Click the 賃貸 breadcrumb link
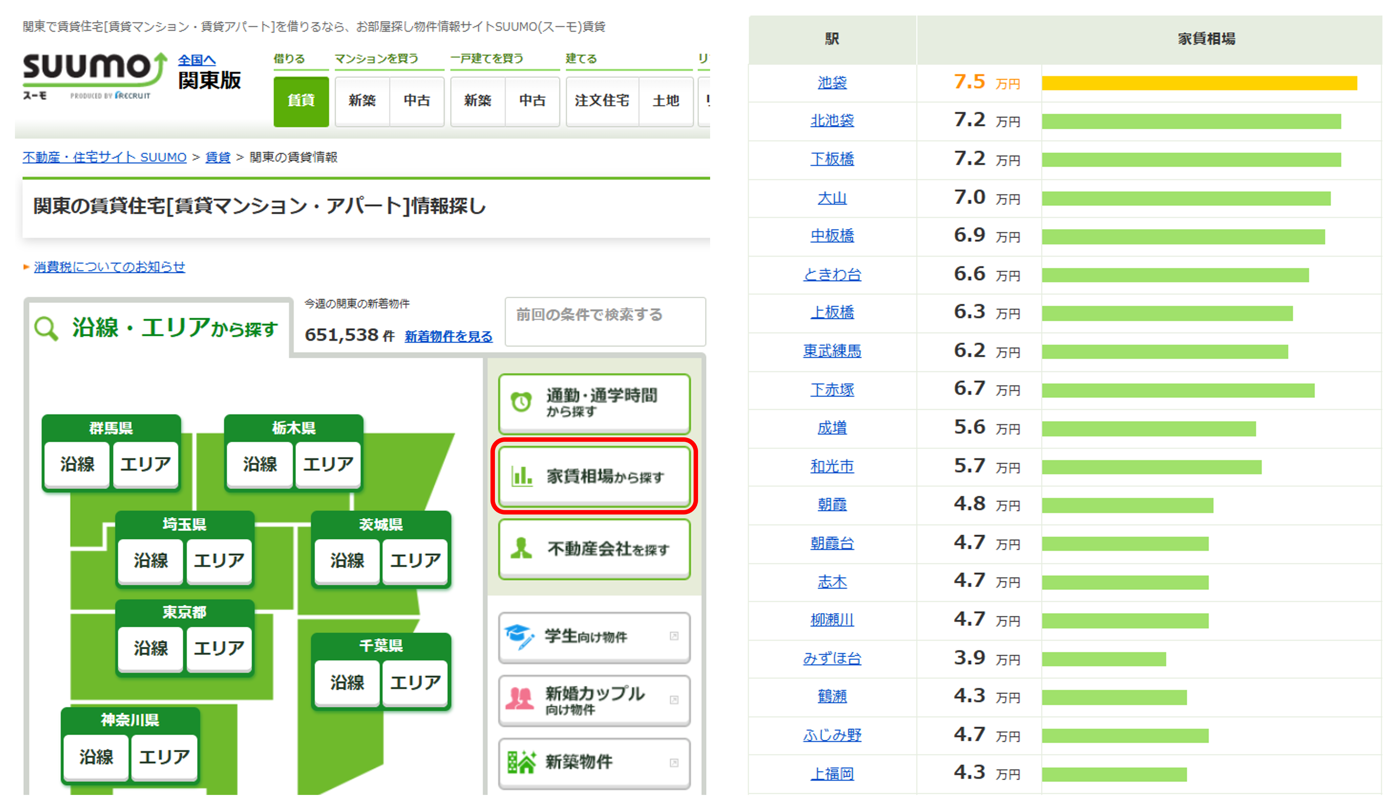The height and width of the screenshot is (807, 1398). [218, 158]
